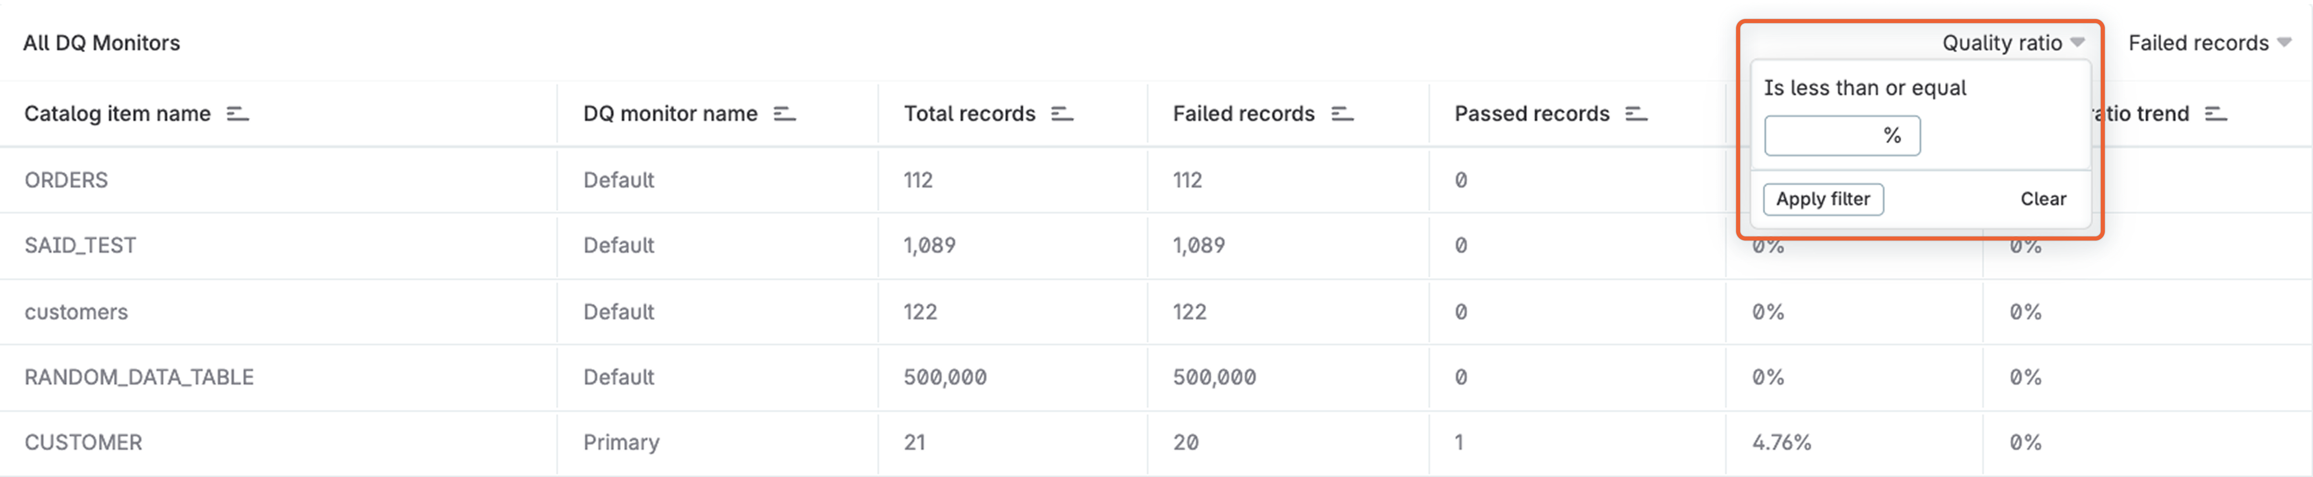
Task: Select the customers catalog item
Action: (x=76, y=312)
